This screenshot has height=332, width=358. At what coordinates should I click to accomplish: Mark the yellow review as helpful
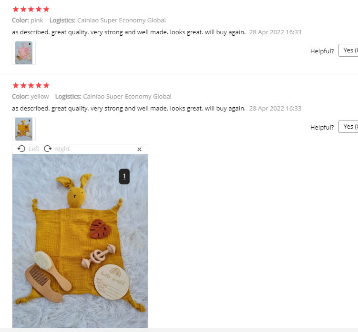click(x=348, y=126)
